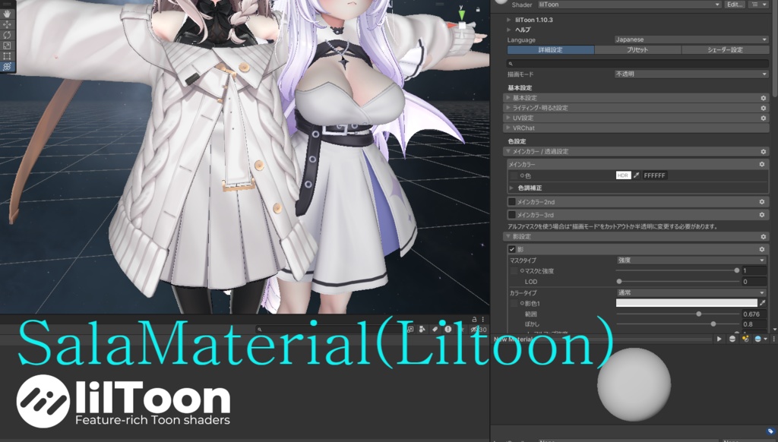Viewport: 778px width, 442px height.
Task: Open gear menu on 影 box
Action: (x=761, y=249)
